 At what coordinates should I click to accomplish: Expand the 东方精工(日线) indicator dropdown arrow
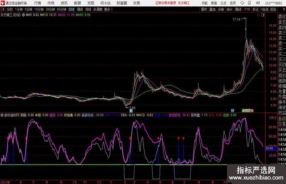(23, 15)
